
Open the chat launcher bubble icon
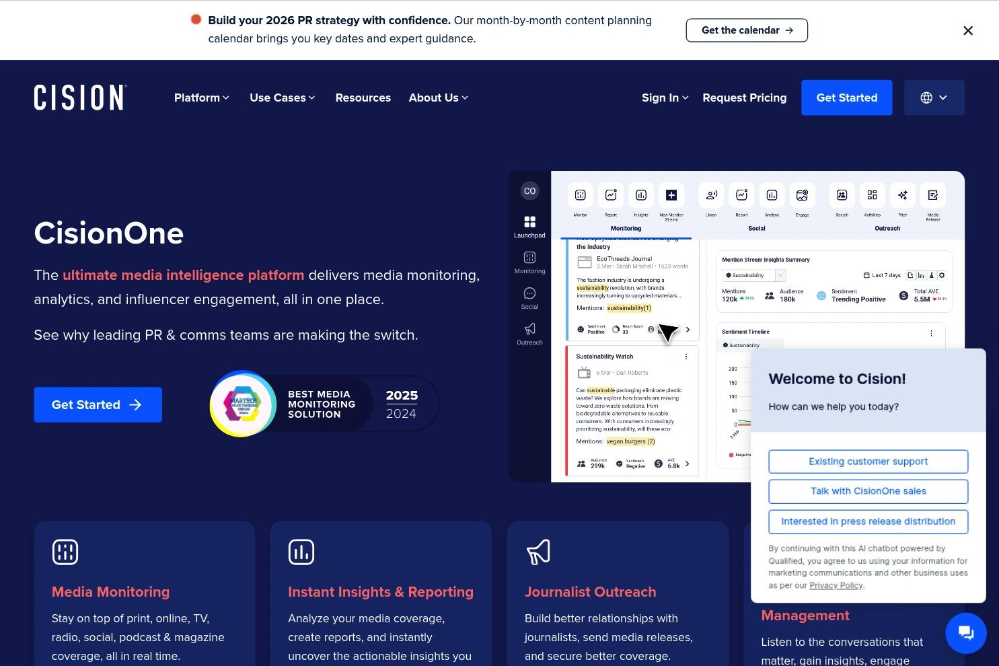click(966, 633)
